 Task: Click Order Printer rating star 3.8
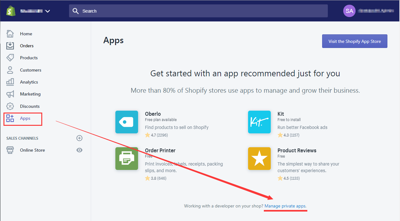[148, 178]
